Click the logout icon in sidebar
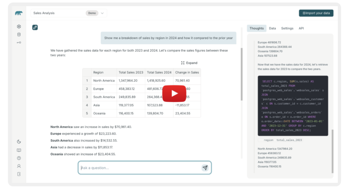Image resolution: width=348 pixels, height=193 pixels. pos(19,174)
